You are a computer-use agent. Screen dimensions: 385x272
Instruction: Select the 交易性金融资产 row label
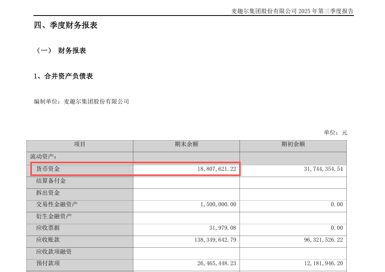point(57,204)
